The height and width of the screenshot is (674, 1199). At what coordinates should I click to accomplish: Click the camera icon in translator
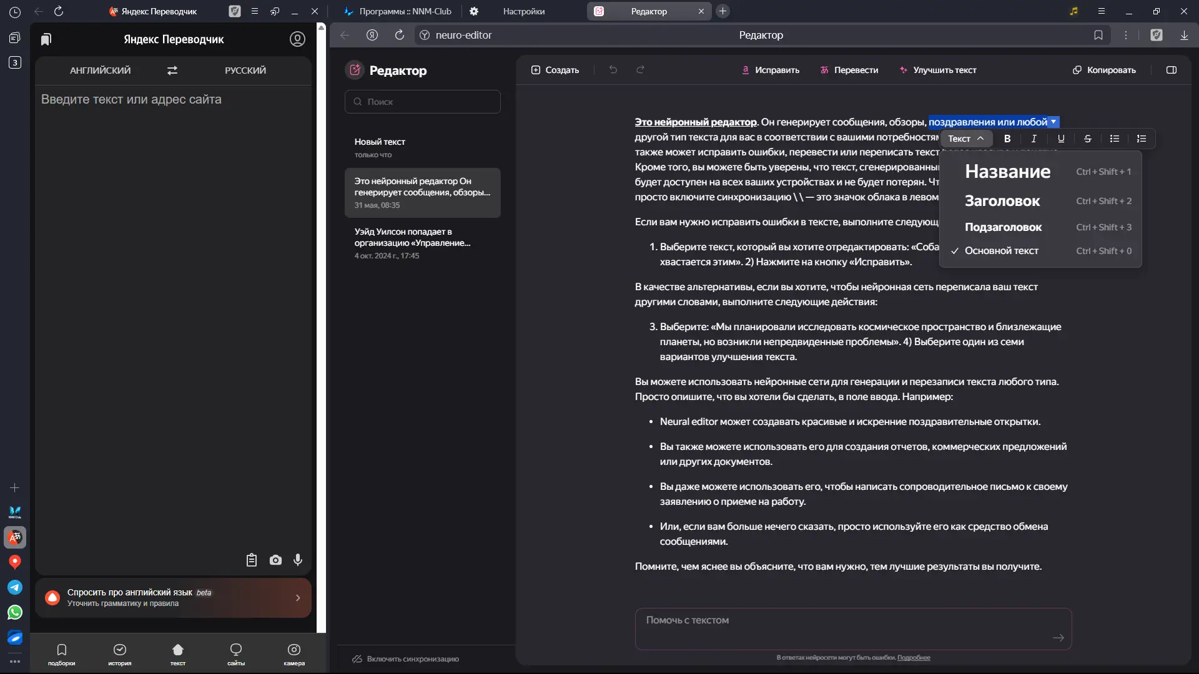[x=275, y=560]
